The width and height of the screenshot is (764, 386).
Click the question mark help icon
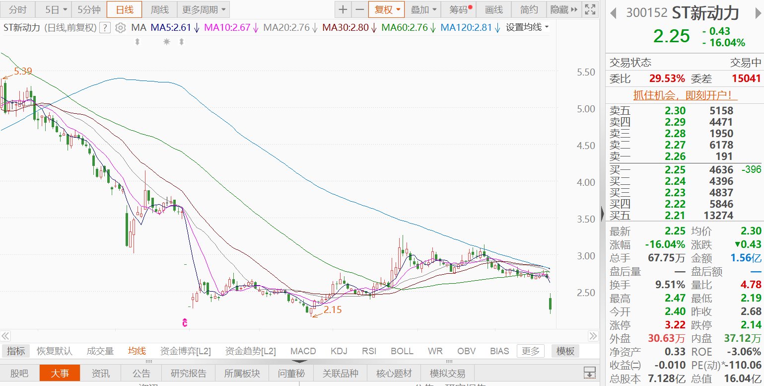104,28
